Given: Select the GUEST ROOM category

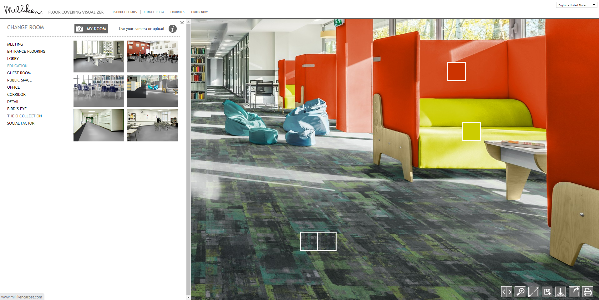Looking at the screenshot, I should (x=19, y=73).
